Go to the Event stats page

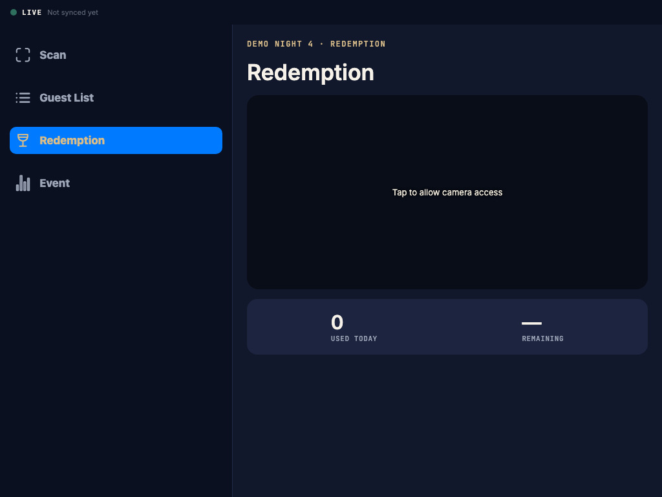click(116, 183)
